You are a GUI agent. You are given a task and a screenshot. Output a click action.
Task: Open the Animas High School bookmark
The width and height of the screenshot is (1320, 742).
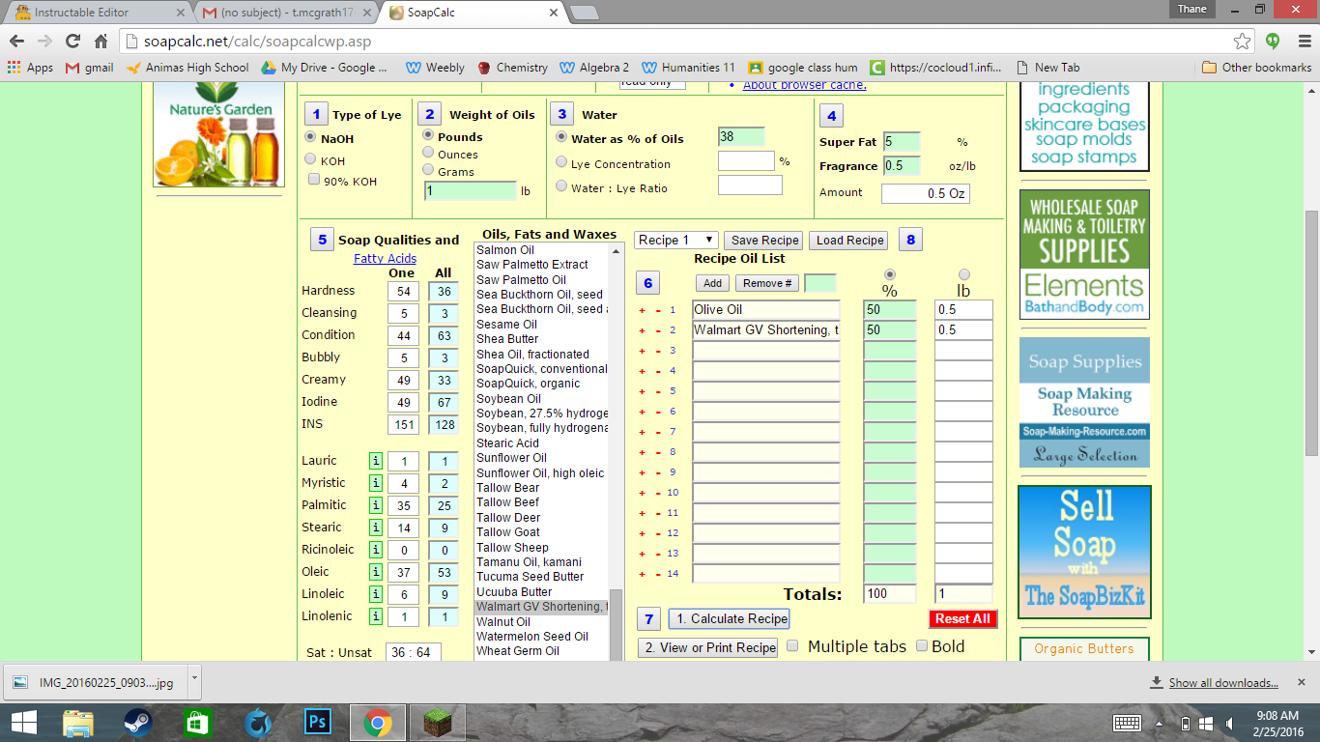pos(187,68)
